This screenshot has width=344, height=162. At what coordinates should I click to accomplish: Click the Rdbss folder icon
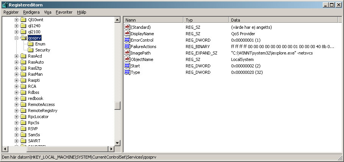(23, 92)
